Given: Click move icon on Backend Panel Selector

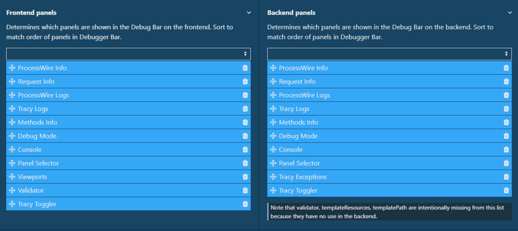Looking at the screenshot, I should (x=273, y=163).
